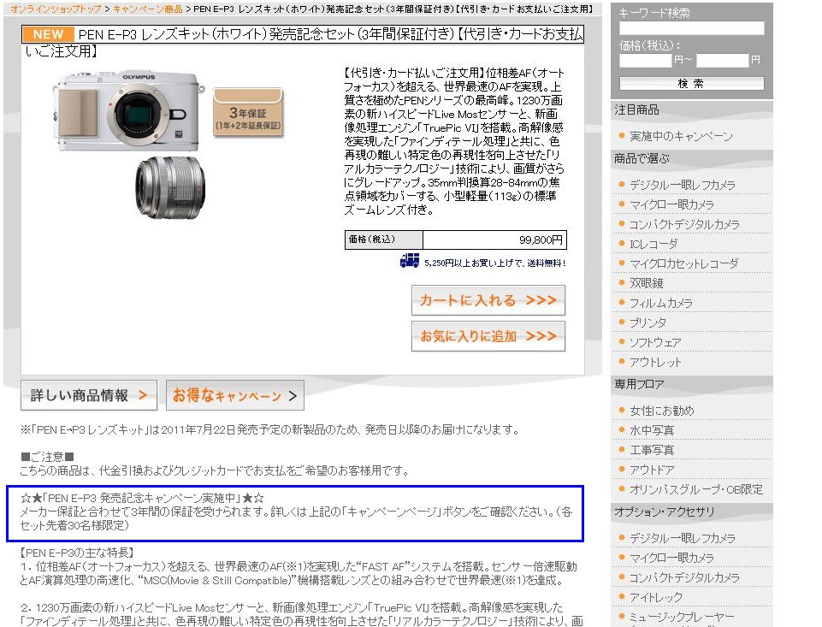Open アウトドア floor link
Viewport: 822px width, 627px height.
click(x=652, y=470)
